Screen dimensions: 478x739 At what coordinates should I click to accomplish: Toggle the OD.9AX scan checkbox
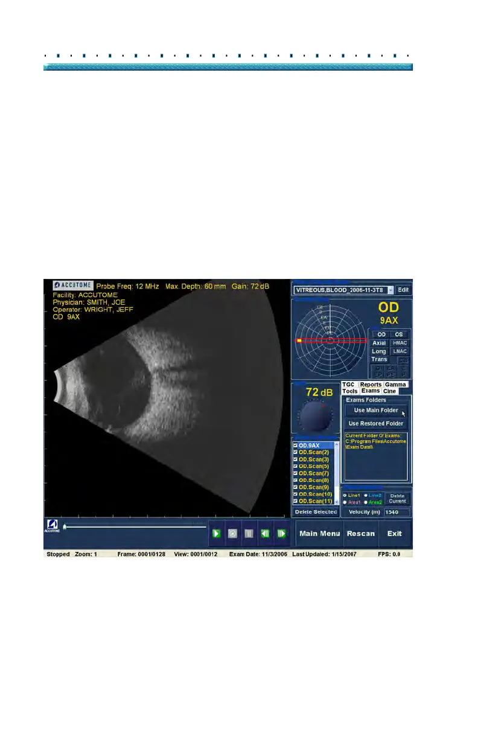tap(295, 445)
